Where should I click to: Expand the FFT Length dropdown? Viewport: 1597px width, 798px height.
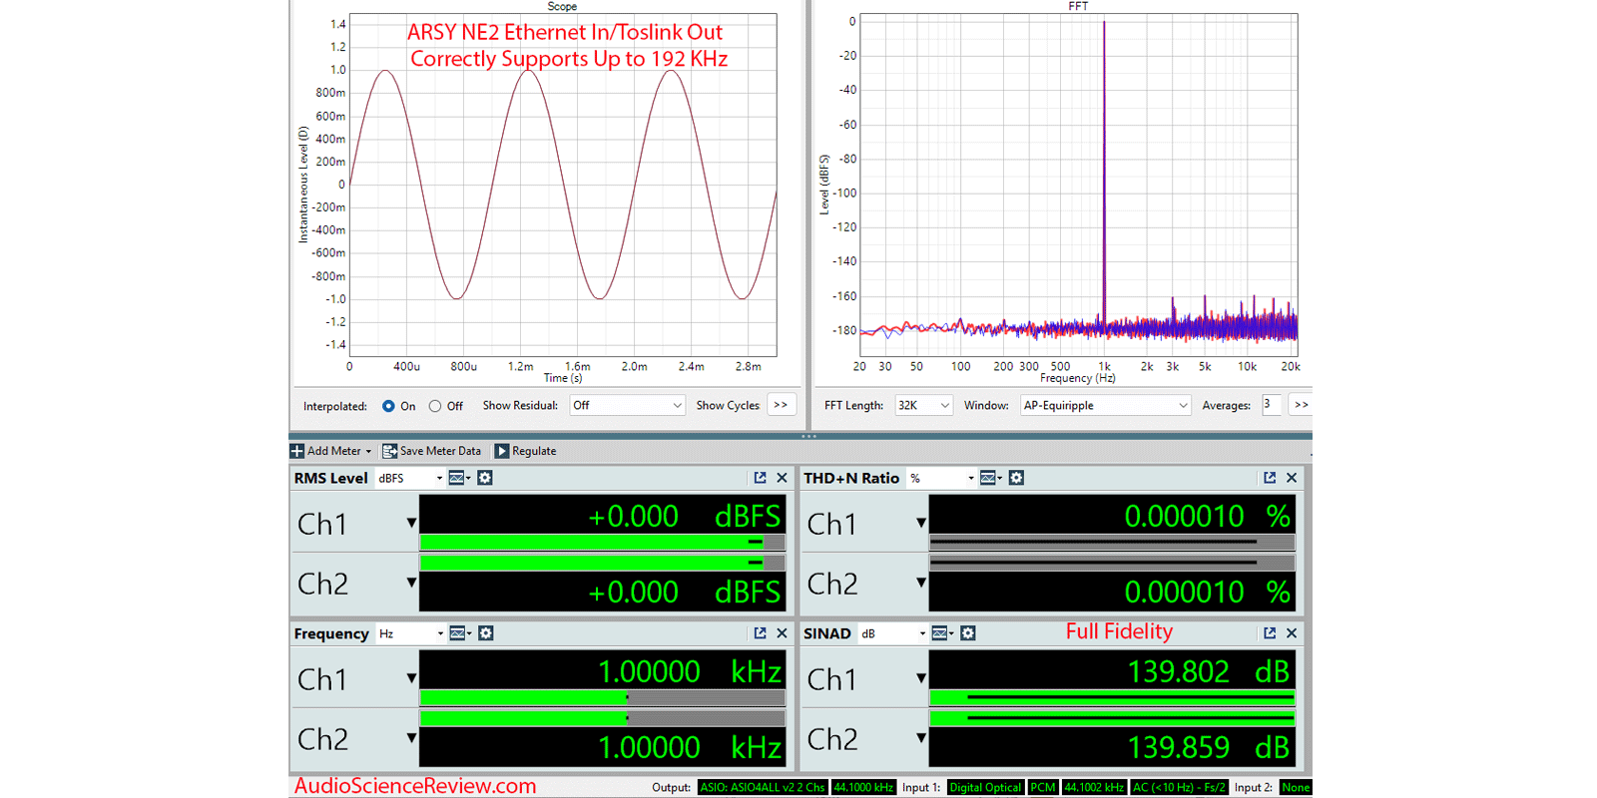tap(923, 405)
